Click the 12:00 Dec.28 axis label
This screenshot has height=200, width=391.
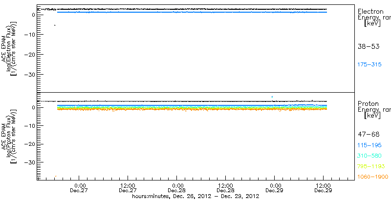[226, 188]
